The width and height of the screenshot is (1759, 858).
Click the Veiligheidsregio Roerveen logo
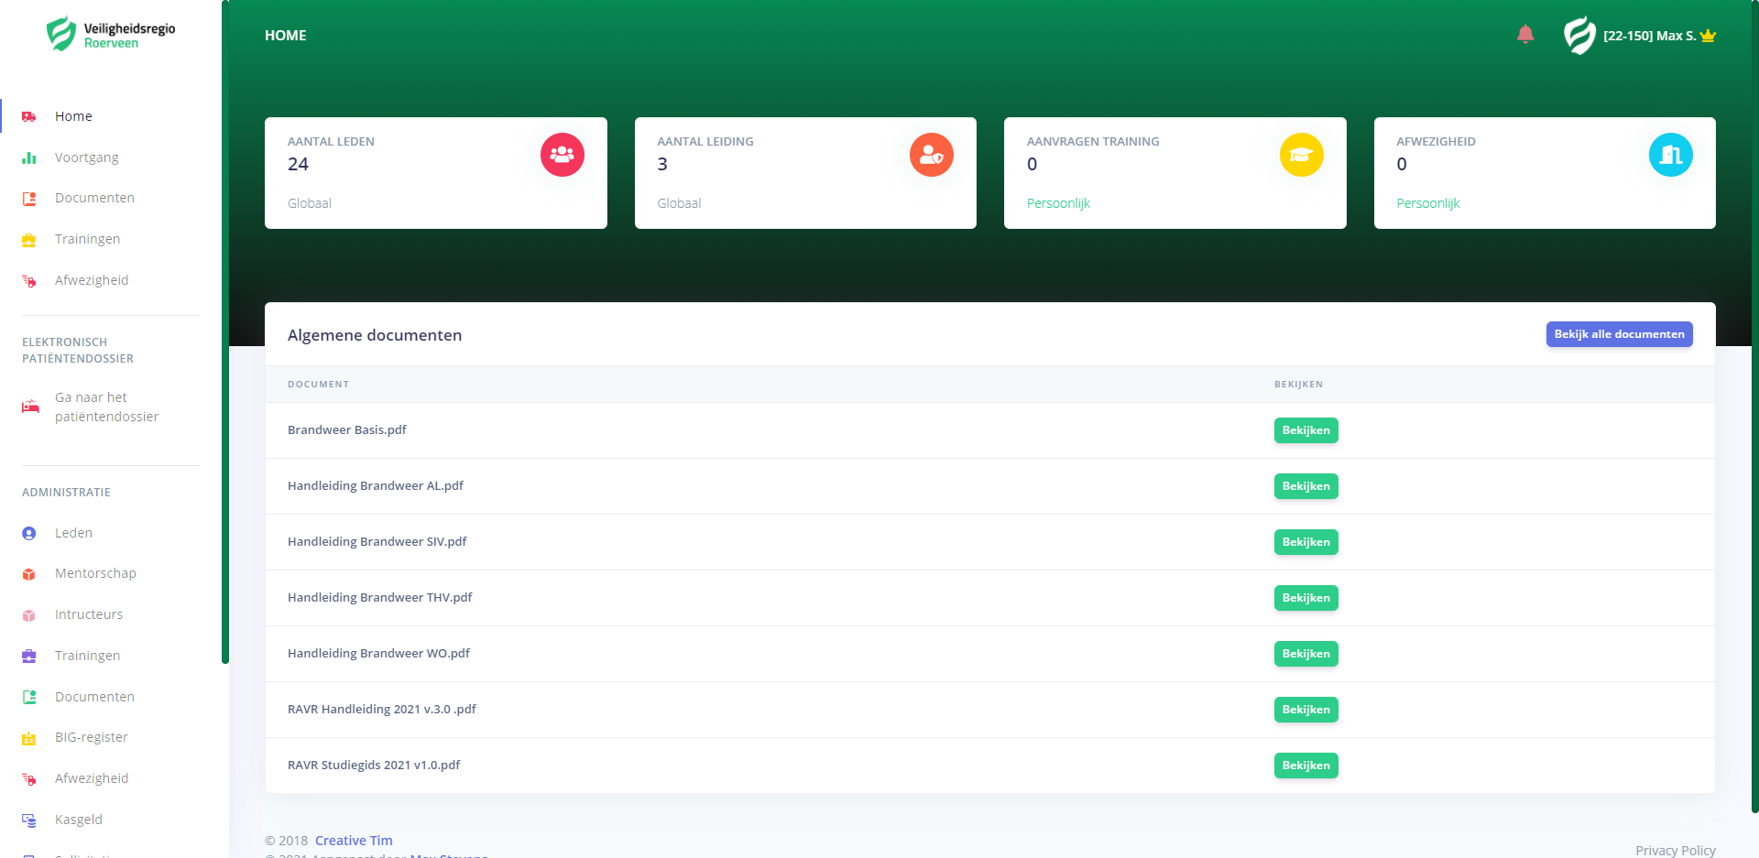coord(110,35)
